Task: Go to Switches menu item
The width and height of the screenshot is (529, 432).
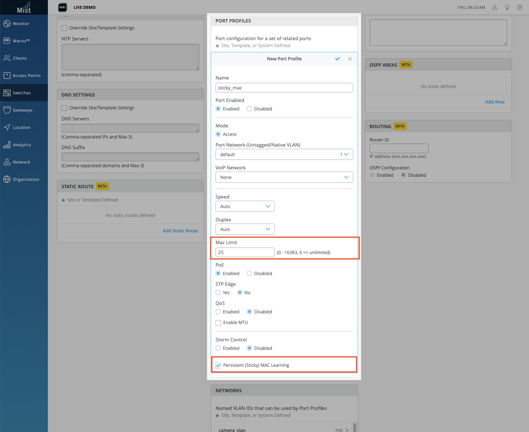Action: 22,93
